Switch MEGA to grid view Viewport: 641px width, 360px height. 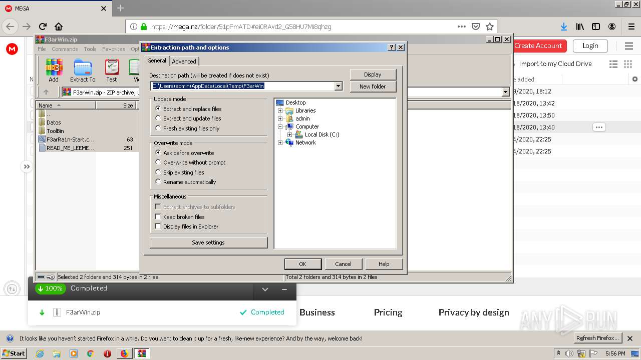(628, 64)
